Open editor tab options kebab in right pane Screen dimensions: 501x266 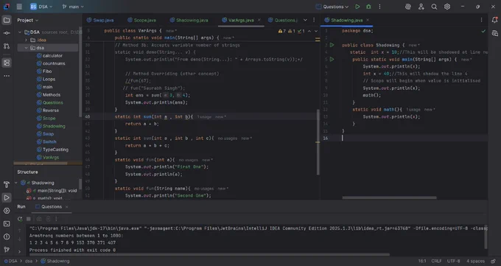click(482, 20)
